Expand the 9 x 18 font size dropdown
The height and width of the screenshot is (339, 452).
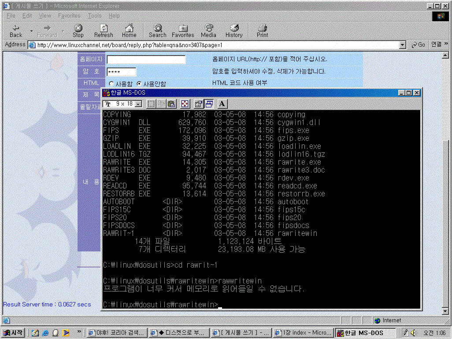click(138, 104)
